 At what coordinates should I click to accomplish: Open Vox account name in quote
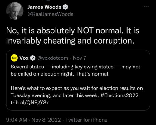tap(24, 58)
